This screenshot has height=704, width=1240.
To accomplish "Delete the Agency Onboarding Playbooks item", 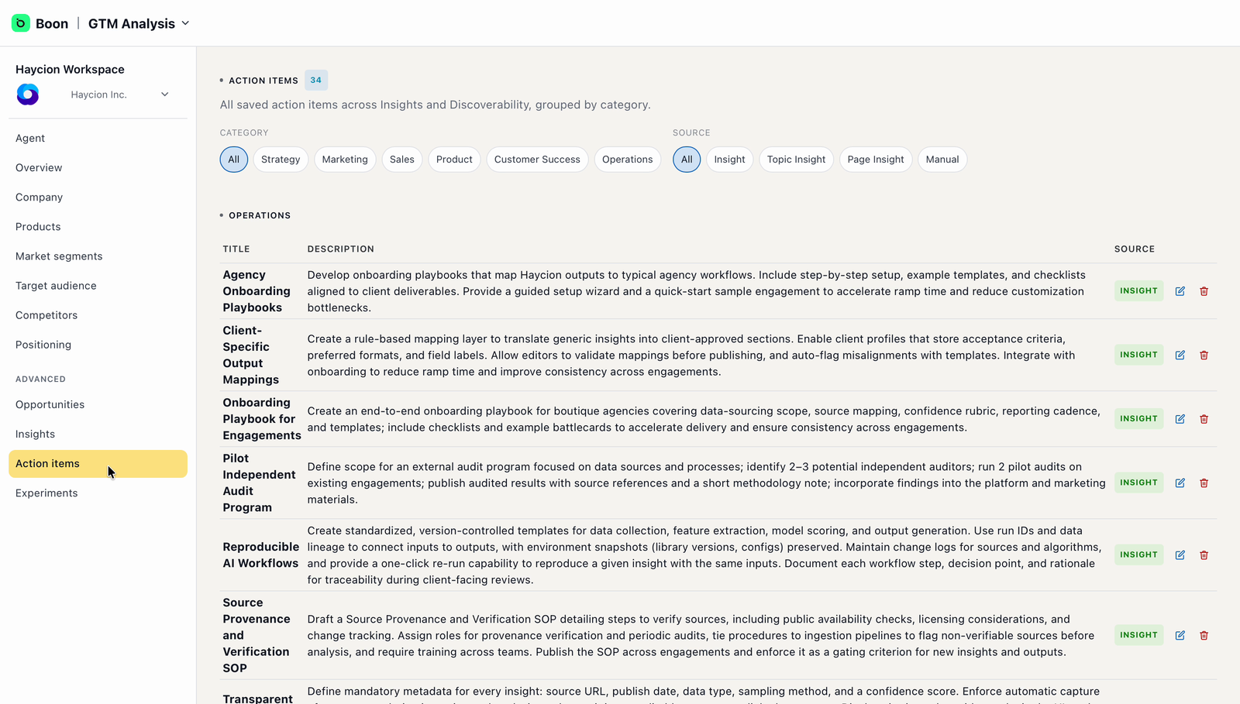I will [1204, 291].
